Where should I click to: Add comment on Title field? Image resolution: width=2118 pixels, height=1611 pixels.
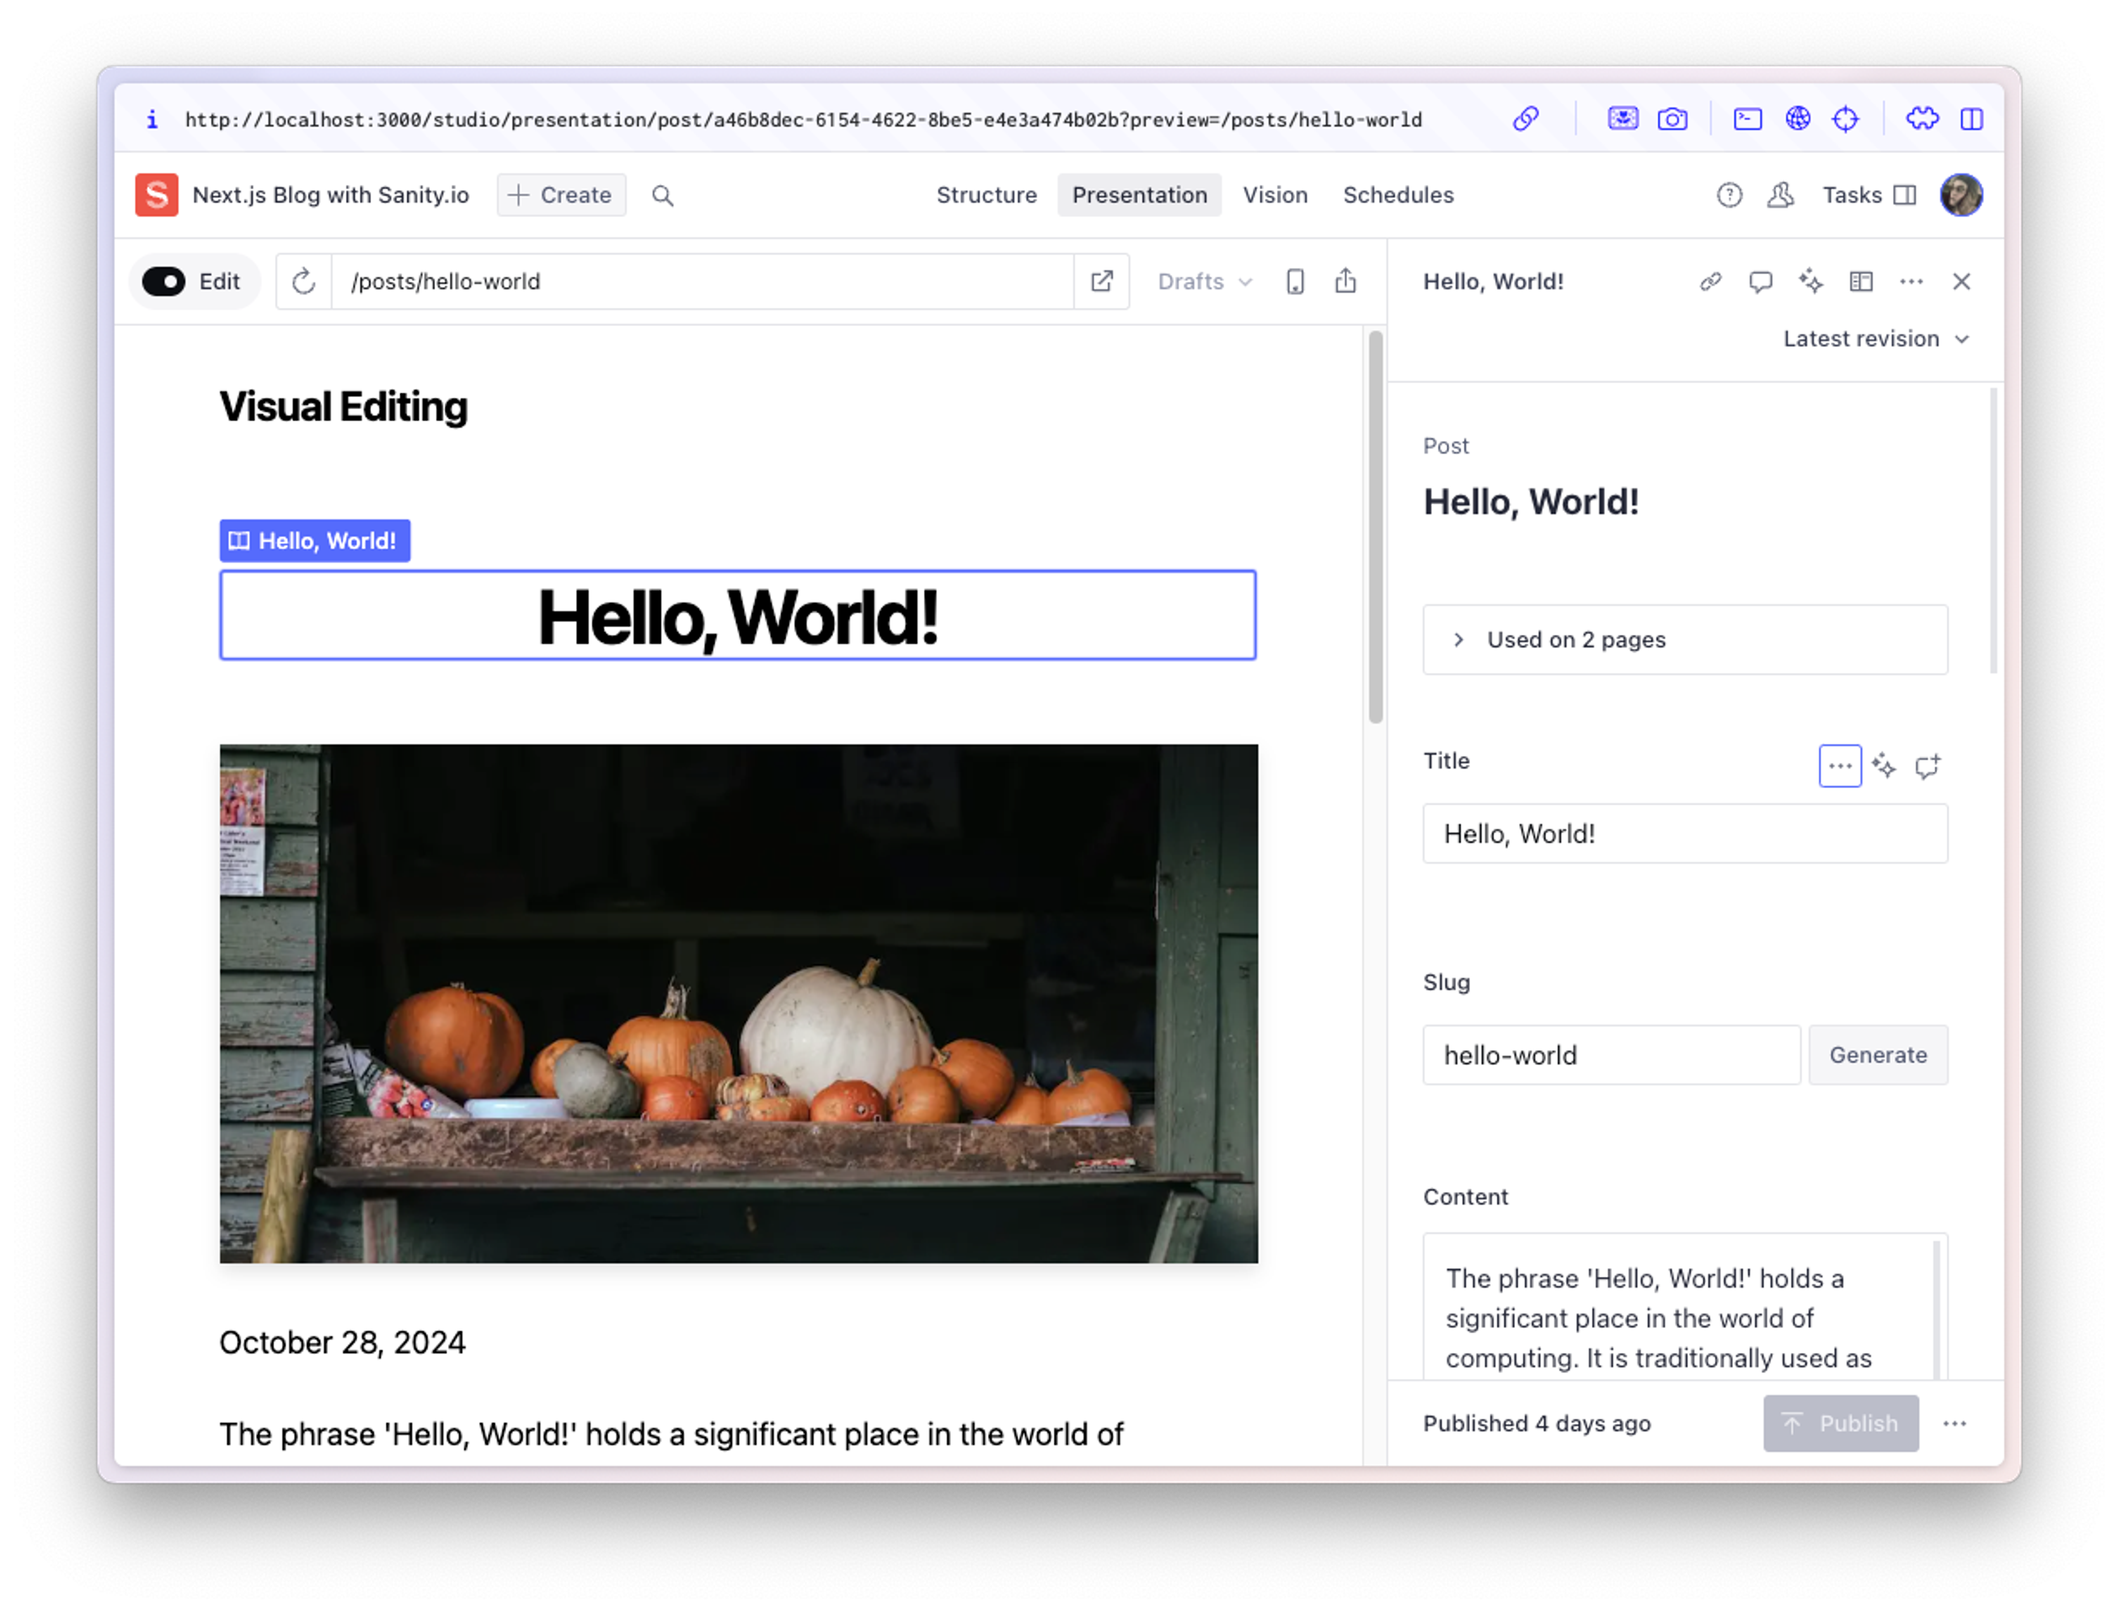coord(1927,765)
